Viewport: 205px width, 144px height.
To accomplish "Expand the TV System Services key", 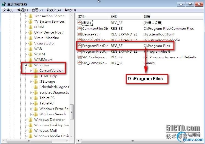I will pos(26,22).
